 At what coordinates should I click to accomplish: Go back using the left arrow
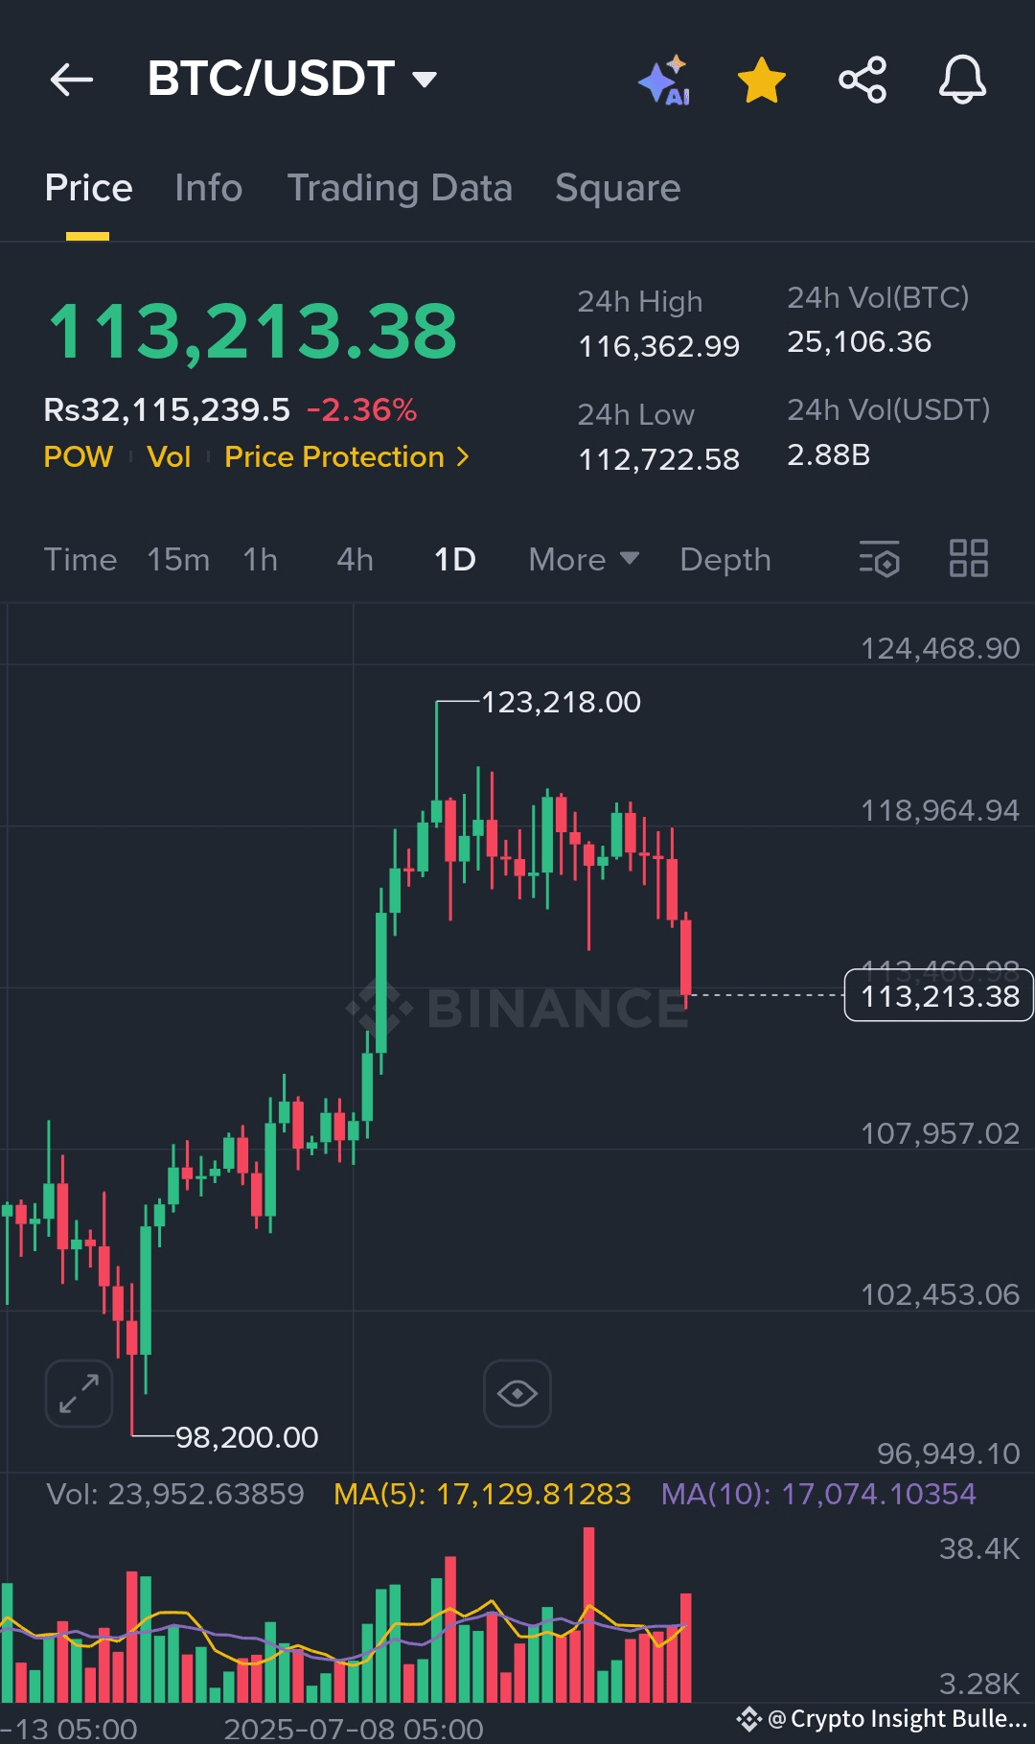point(72,80)
